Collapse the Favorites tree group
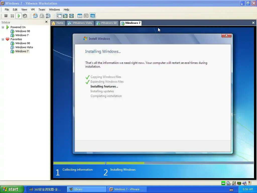This screenshot has width=257, height=193. click(3, 39)
